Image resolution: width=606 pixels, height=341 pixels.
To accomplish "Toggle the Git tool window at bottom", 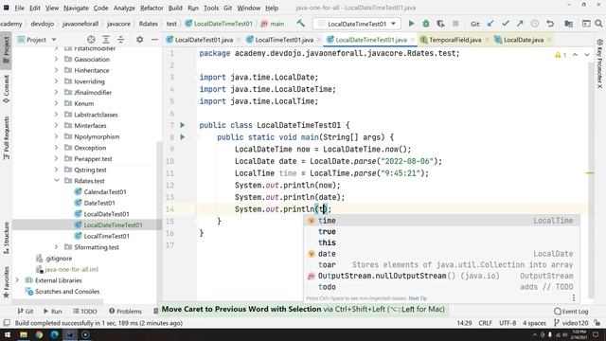I will (x=26, y=311).
